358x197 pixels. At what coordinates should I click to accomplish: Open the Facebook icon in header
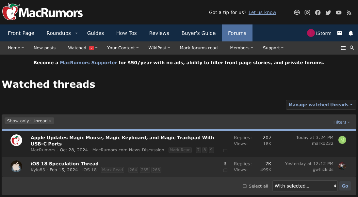(318, 12)
